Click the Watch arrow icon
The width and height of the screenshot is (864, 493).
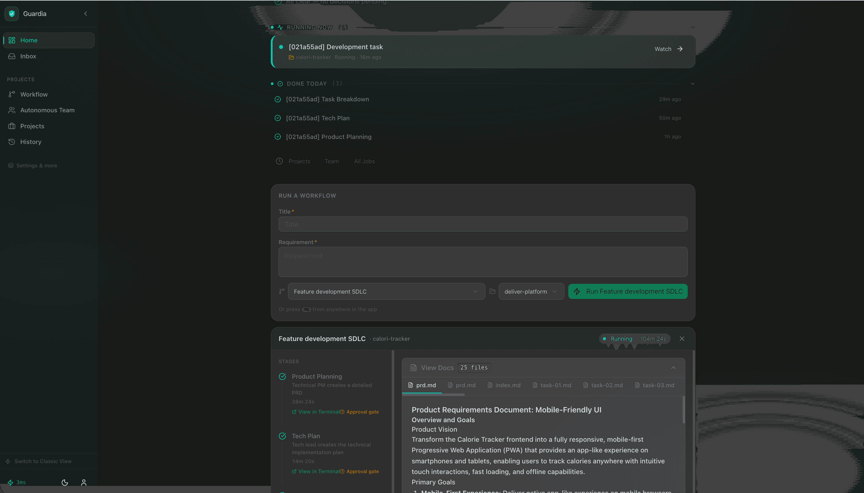[x=680, y=49]
